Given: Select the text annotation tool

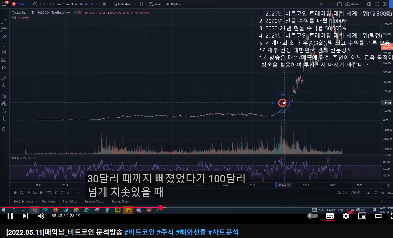Looking at the screenshot, I should (4, 45).
